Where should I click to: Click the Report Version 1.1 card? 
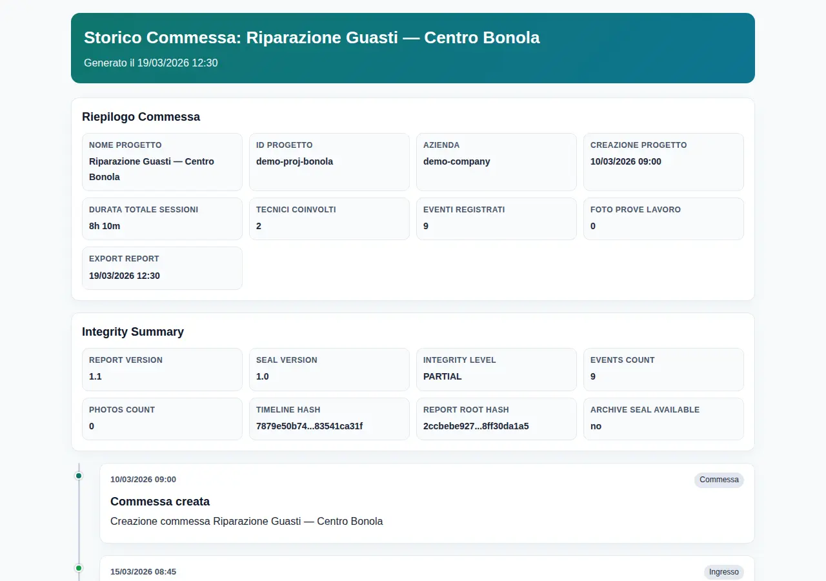[x=162, y=369]
